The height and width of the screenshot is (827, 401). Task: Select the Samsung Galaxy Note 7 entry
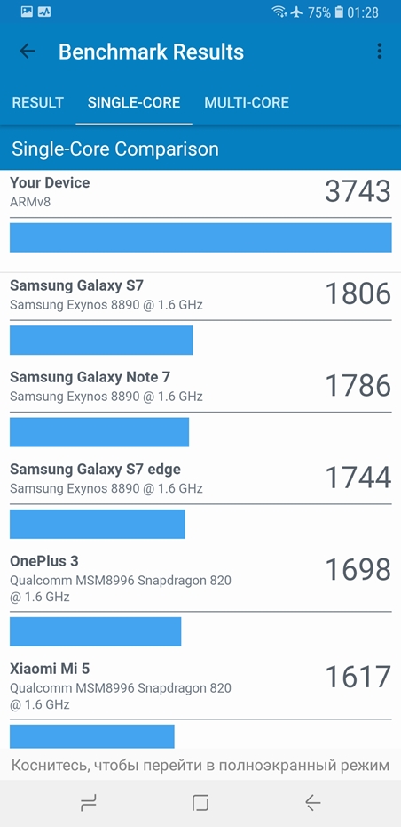200,406
